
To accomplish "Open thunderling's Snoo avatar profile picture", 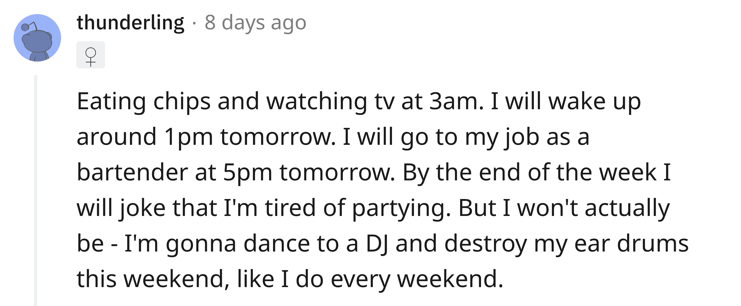I will point(37,38).
